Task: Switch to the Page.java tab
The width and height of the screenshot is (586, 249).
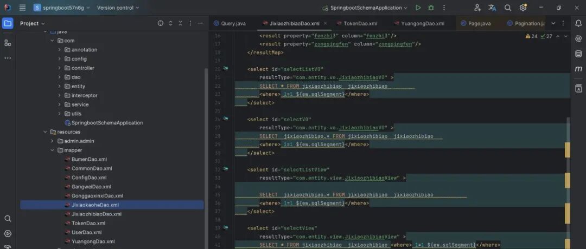Action: (476, 23)
